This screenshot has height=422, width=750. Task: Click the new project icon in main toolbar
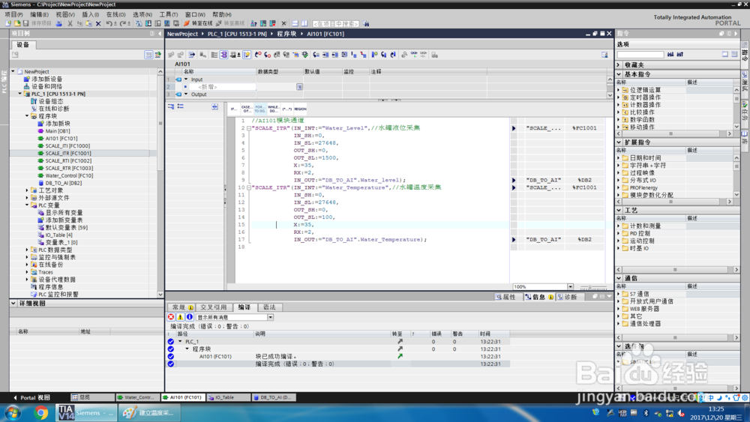click(x=8, y=23)
